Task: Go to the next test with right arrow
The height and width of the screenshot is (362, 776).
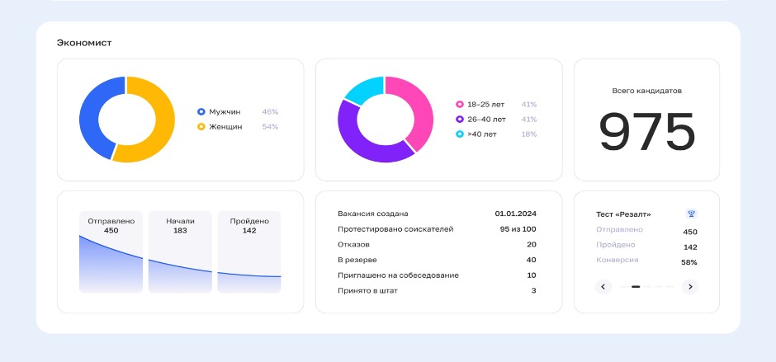Action: (x=691, y=287)
